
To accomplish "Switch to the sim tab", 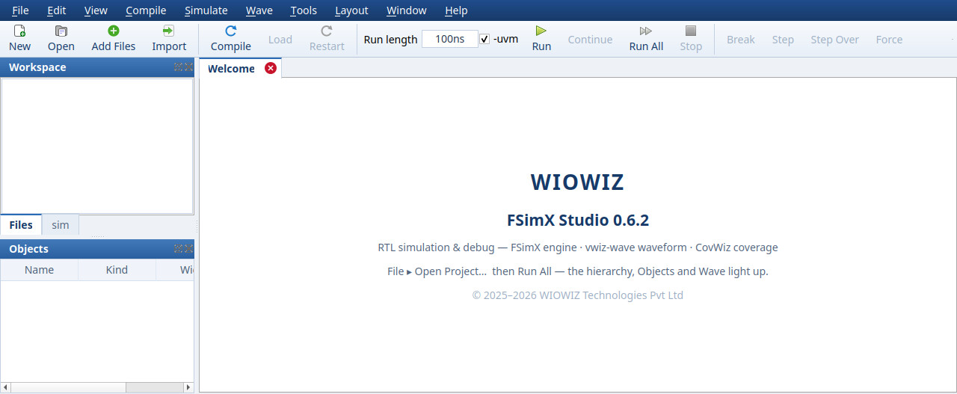I will (61, 225).
